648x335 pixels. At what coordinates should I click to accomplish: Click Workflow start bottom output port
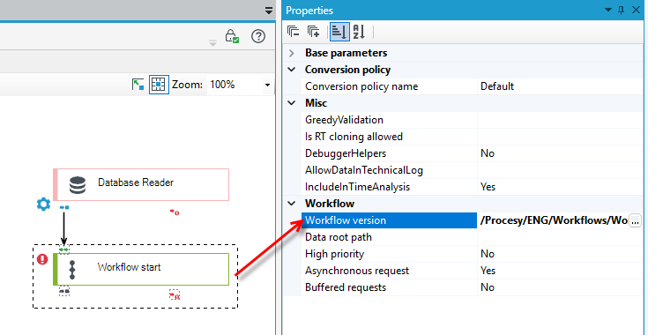click(64, 292)
